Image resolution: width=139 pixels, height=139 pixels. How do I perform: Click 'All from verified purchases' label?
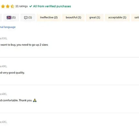(x=52, y=6)
